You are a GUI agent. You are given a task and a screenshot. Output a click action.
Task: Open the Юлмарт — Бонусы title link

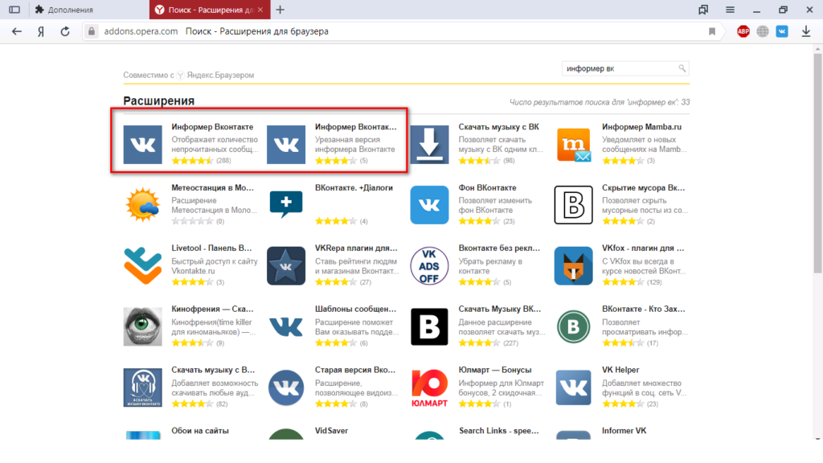coord(495,370)
